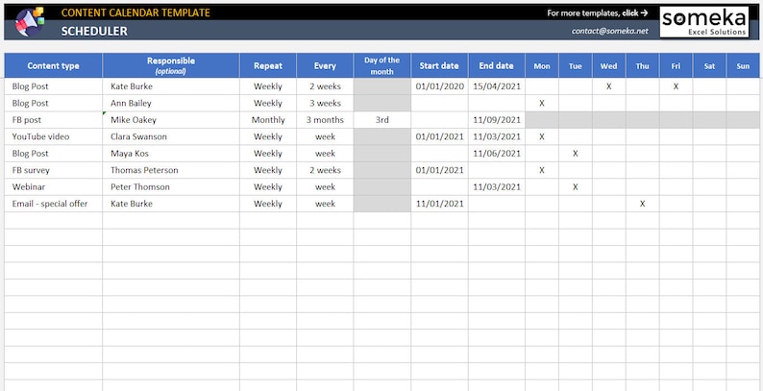Viewport: 763px width, 391px height.
Task: Select the Content type column header
Action: tap(54, 65)
